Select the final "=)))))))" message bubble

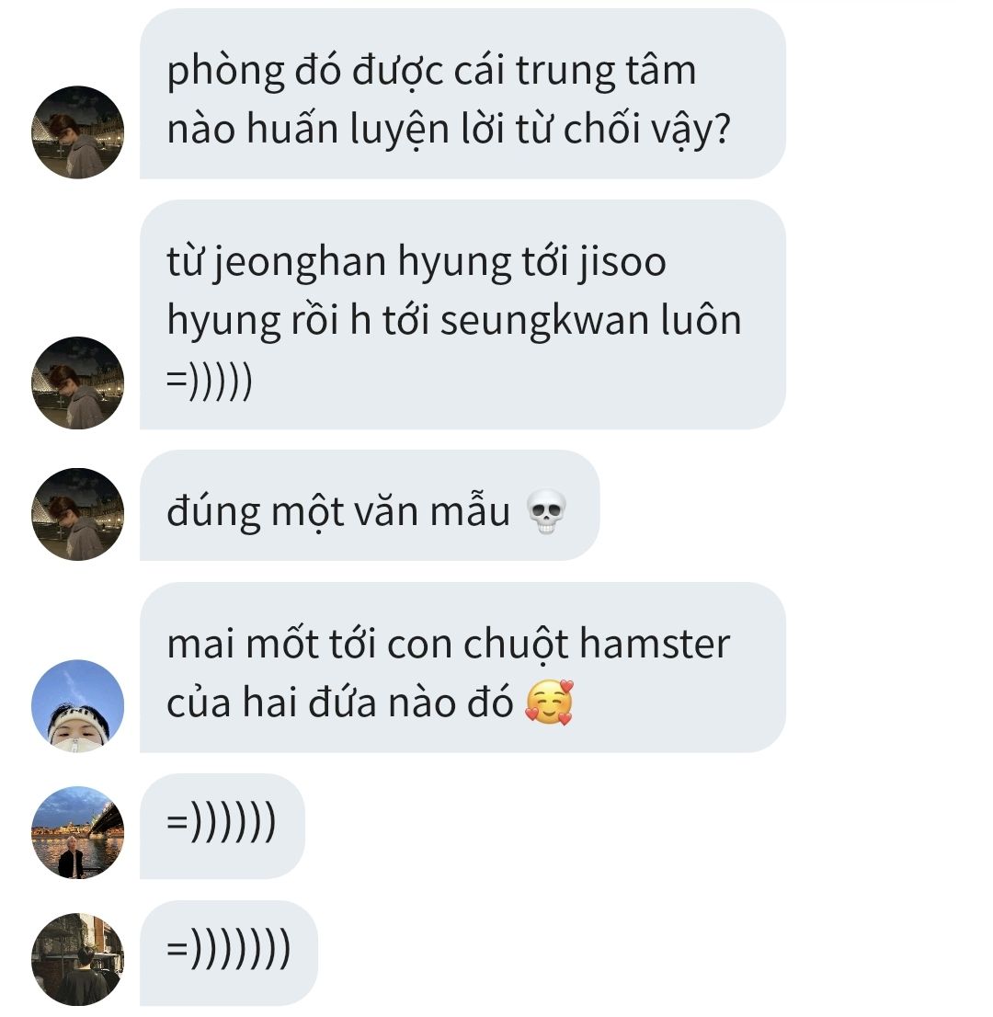coord(229,953)
